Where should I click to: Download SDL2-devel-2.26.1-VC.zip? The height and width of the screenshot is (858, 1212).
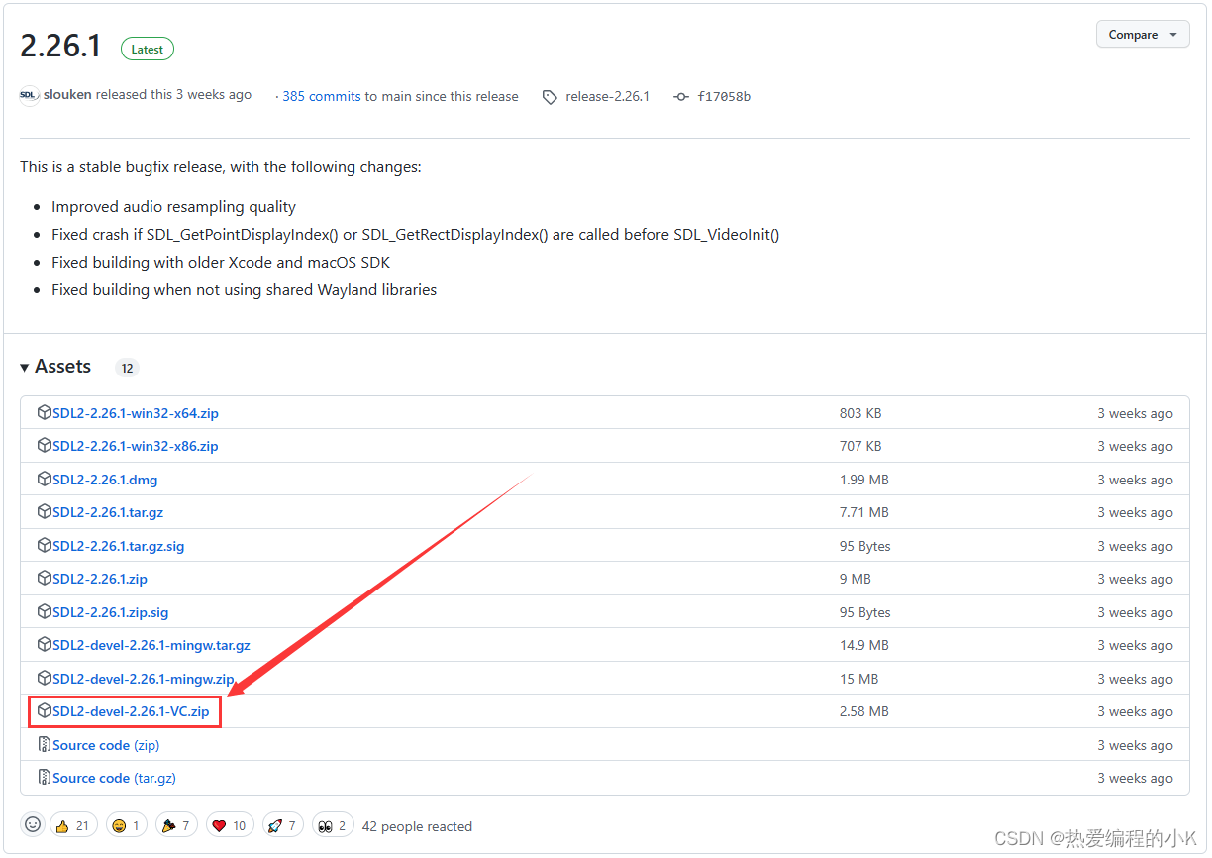tap(131, 711)
